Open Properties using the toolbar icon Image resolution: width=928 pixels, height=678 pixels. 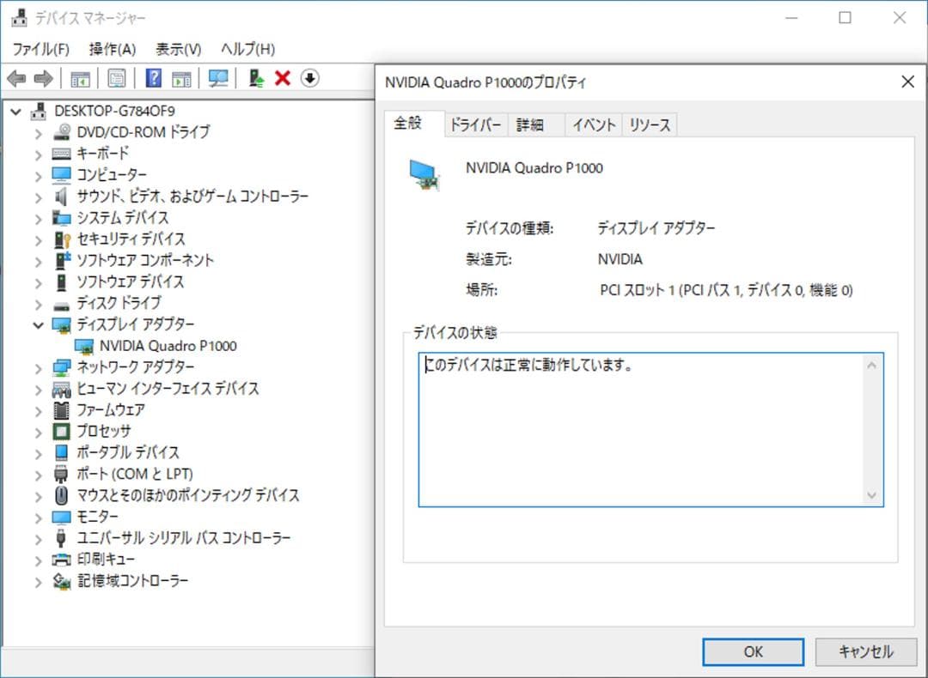pos(118,78)
